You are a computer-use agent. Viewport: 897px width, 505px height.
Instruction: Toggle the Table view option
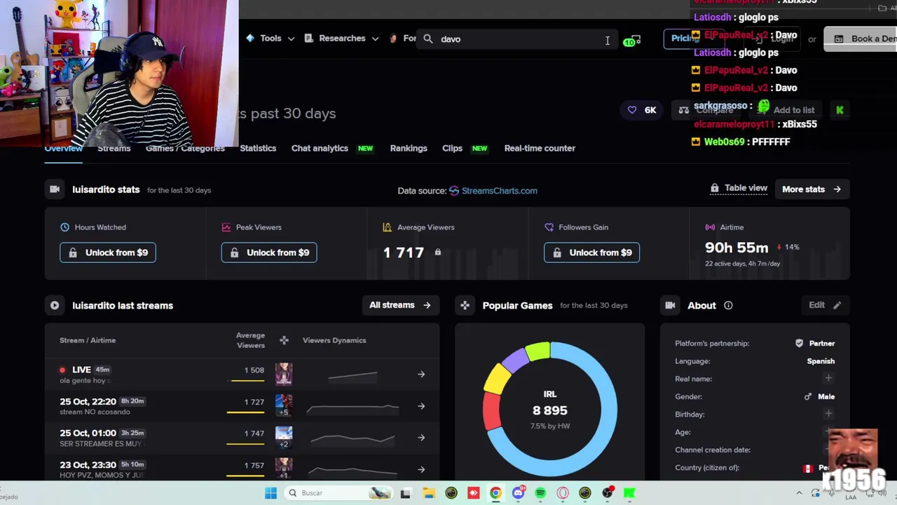739,188
